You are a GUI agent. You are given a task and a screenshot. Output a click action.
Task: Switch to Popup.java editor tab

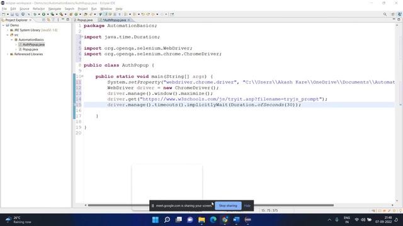(x=84, y=20)
